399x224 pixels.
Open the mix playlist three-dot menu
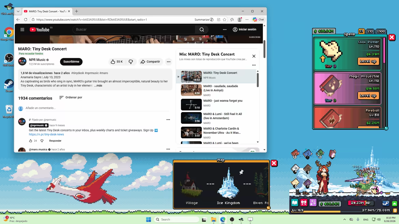[x=254, y=65]
